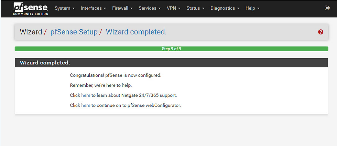337x146 pixels.
Task: Open the Help menu
Action: click(252, 8)
